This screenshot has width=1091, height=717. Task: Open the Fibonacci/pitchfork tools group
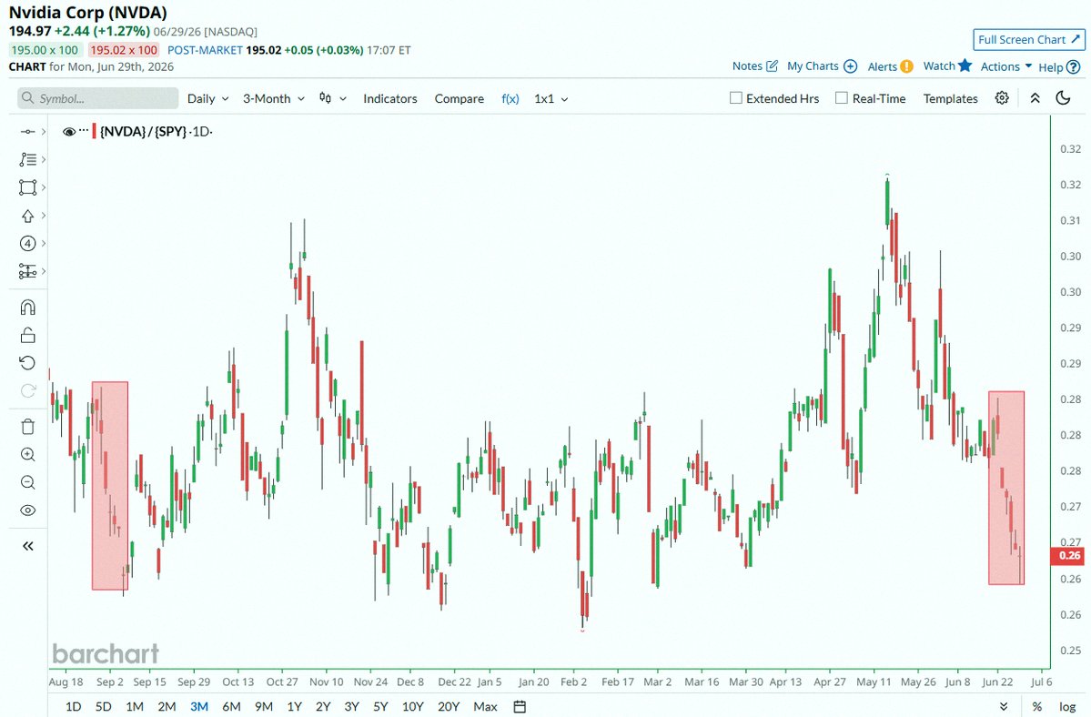[28, 159]
